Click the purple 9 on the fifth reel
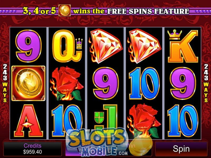The image size is (211, 158). pos(183,83)
